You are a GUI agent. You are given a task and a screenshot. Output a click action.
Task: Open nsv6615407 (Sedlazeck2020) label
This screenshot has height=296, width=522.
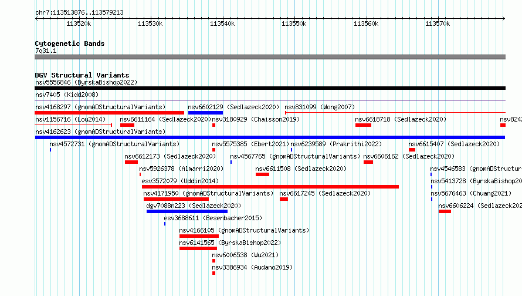[x=454, y=144]
